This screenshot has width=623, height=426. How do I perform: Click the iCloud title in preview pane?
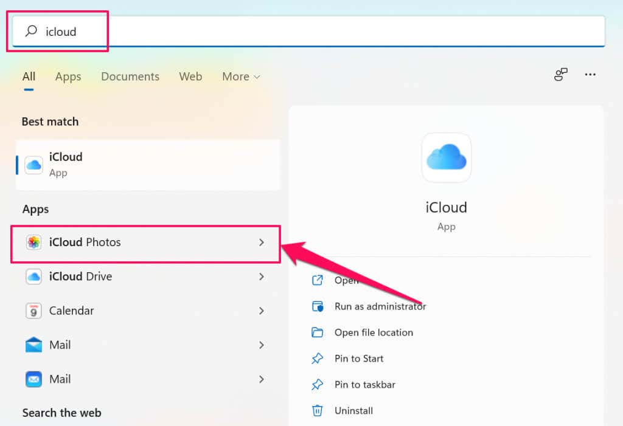point(446,208)
